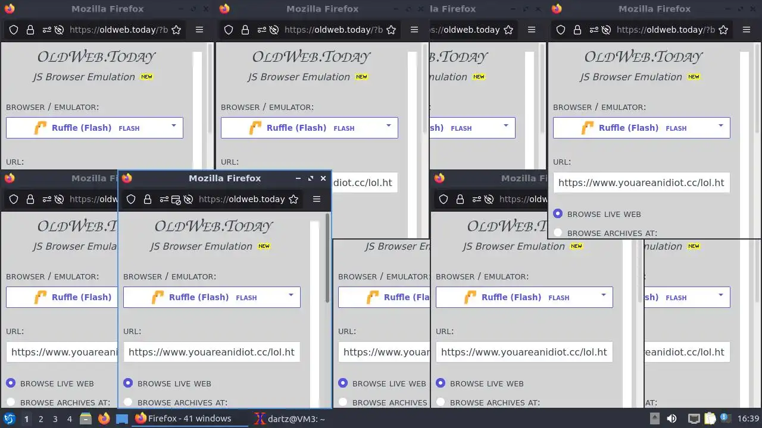Expand the partly hidden Ruffle dropdown in the bottom-left window

tap(62, 297)
